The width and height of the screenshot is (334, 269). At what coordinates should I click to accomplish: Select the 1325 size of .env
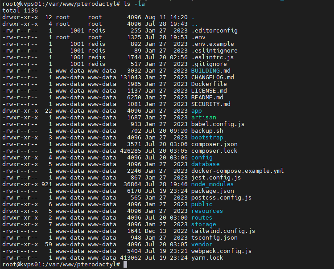point(134,37)
